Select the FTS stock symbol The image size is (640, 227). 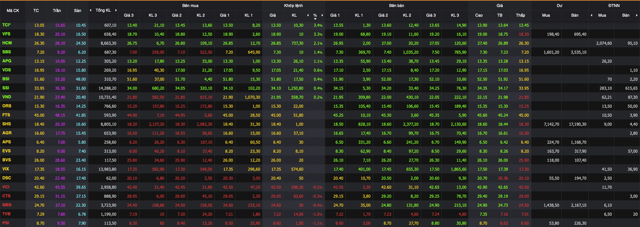click(6, 115)
